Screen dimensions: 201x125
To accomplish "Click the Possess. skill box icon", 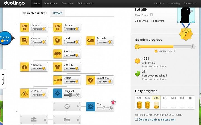I will coord(25,67).
